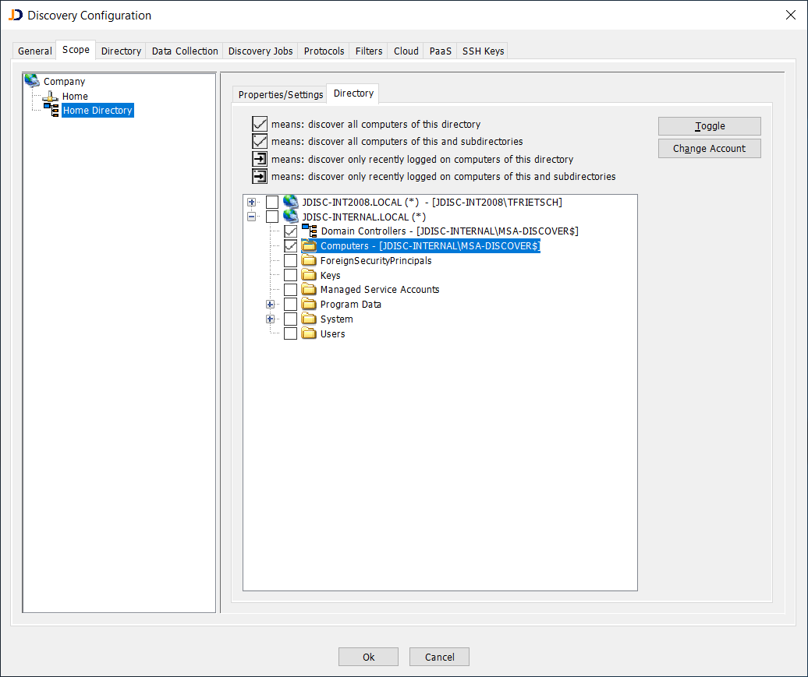Enable discovery for the Users folder
Viewport: 808px width, 677px height.
pos(290,333)
